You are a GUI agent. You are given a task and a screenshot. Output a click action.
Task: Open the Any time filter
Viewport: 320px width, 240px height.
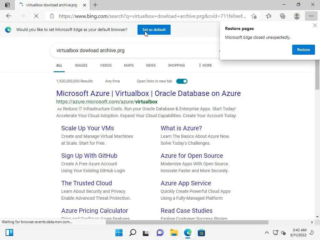coord(112,81)
